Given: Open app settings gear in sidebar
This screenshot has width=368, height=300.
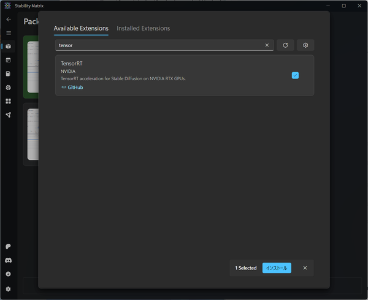Looking at the screenshot, I should pos(9,288).
